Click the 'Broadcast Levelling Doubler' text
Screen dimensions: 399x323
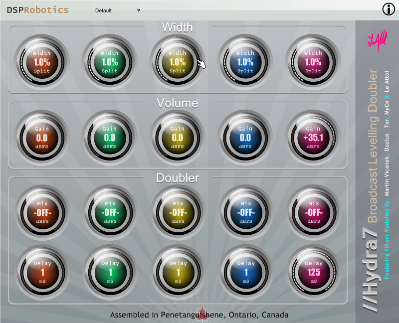coord(373,146)
